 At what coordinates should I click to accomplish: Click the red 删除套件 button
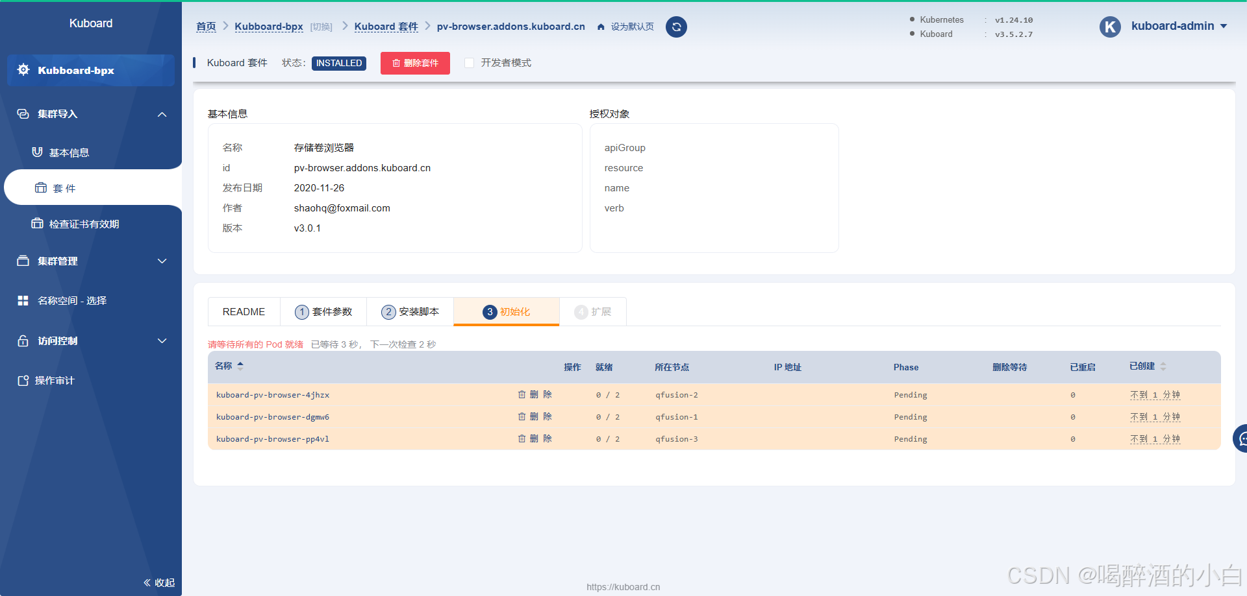pyautogui.click(x=415, y=63)
